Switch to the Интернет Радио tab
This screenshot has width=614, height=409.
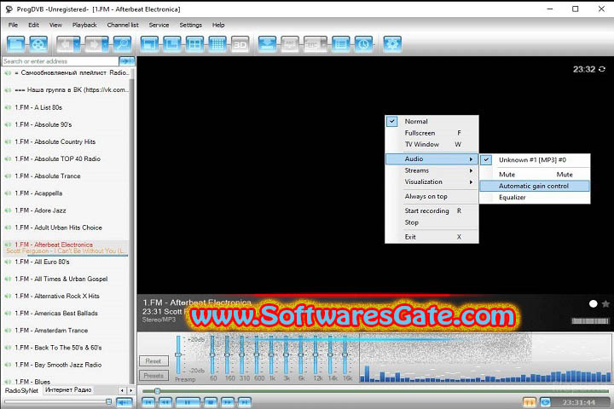68,389
